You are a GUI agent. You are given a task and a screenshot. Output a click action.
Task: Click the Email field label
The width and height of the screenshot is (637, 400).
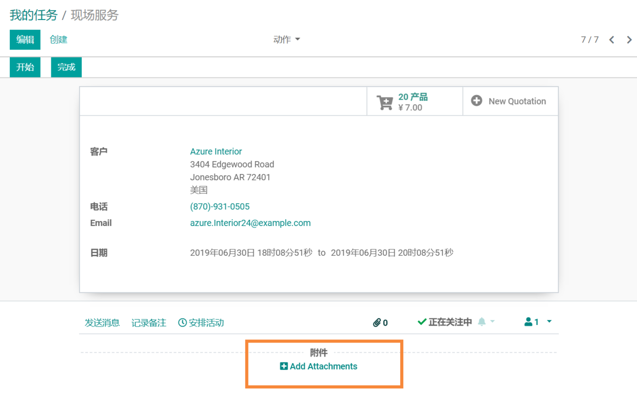pos(101,223)
